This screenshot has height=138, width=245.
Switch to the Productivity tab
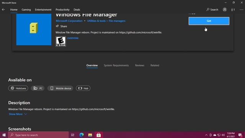(x=62, y=10)
